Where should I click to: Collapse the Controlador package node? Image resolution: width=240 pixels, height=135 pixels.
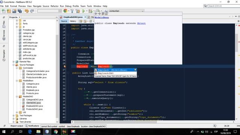pyautogui.click(x=17, y=68)
